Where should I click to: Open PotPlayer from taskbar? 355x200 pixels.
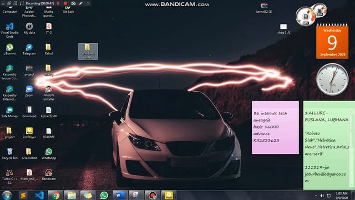169,195
